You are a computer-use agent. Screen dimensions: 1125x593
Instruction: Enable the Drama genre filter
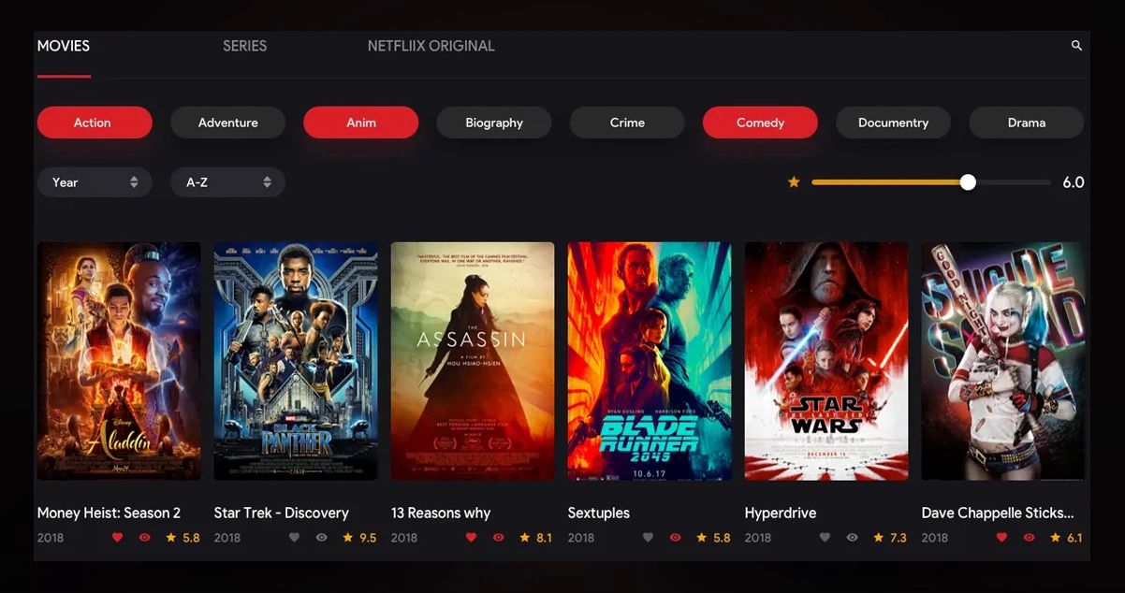point(1026,123)
